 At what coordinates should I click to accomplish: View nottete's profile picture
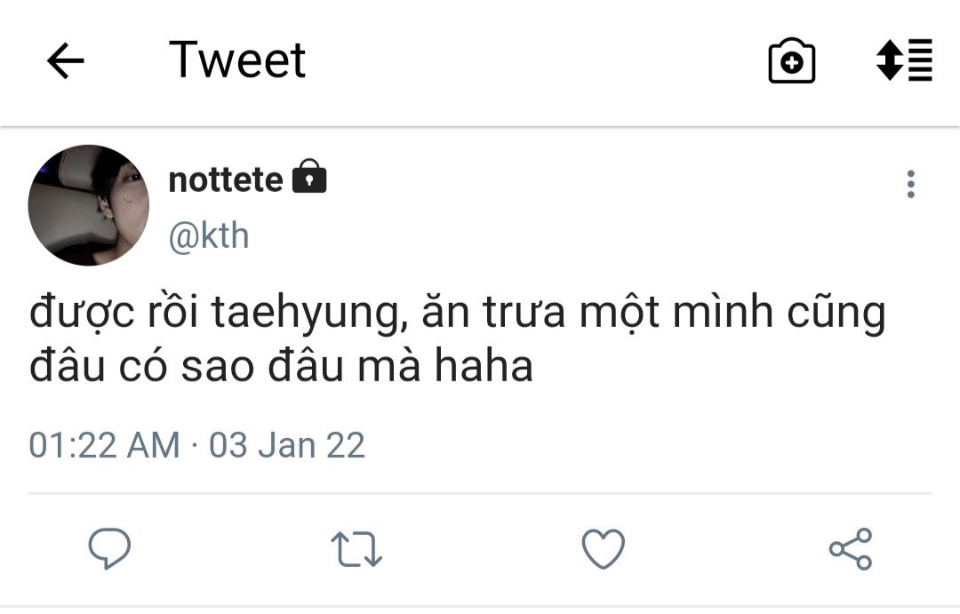click(x=89, y=205)
